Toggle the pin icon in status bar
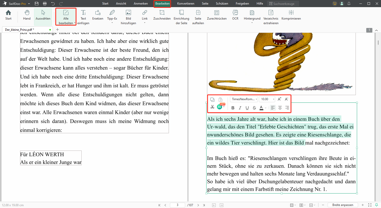The width and height of the screenshot is (381, 208). coord(377,205)
